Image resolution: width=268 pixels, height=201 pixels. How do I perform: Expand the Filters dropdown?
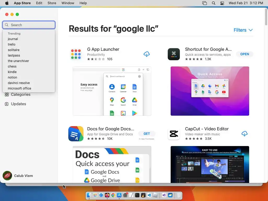tap(243, 30)
